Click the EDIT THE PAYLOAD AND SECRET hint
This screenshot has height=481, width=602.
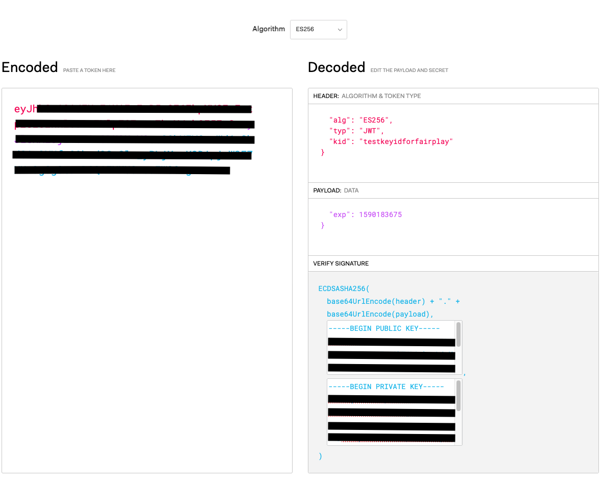(410, 70)
